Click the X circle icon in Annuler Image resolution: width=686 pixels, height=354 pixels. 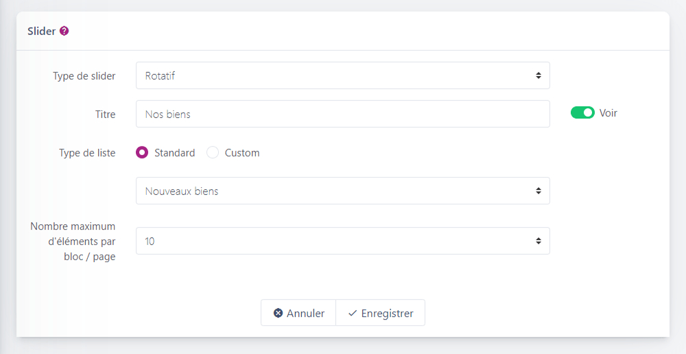tap(278, 313)
